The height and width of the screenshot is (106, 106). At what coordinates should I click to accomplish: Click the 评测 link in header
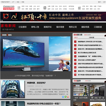[x=84, y=6]
